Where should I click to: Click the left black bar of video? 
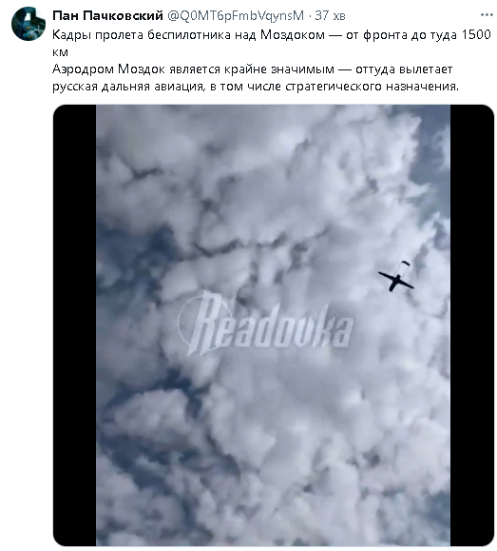tap(74, 325)
